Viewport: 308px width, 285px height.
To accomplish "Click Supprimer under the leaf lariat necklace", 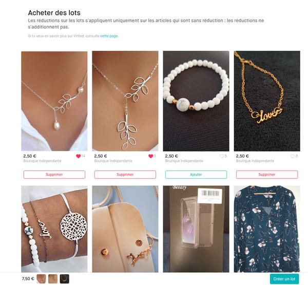I will (x=125, y=175).
